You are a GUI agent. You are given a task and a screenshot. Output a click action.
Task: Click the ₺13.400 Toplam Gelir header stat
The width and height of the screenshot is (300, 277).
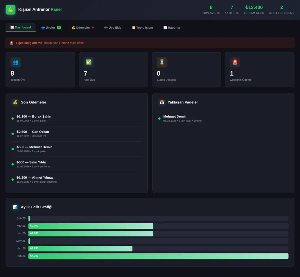pyautogui.click(x=254, y=10)
